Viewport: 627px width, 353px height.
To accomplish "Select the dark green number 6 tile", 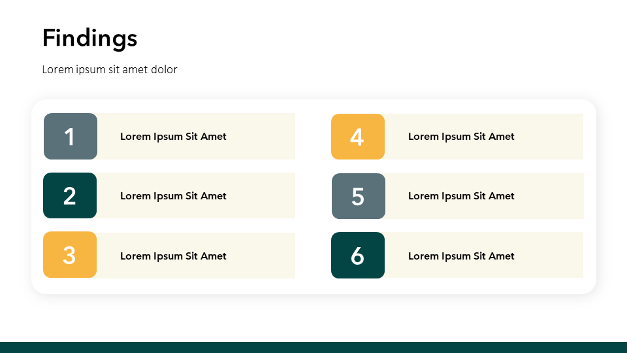I will tap(357, 256).
